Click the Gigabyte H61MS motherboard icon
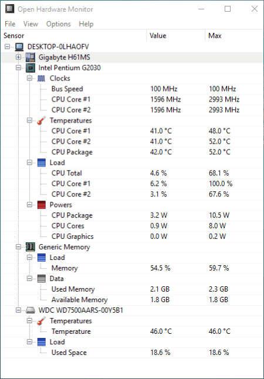The image size is (264, 379). tap(31, 57)
